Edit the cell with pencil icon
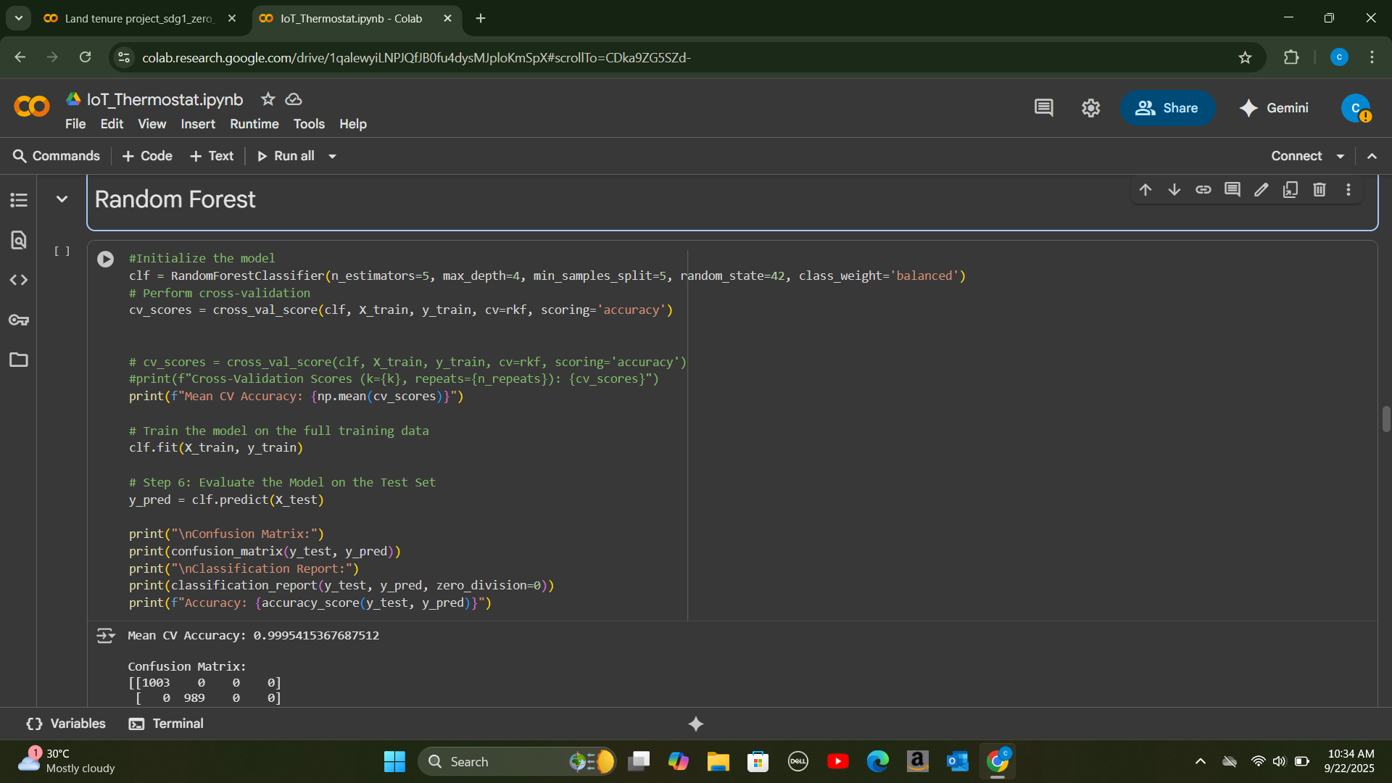The height and width of the screenshot is (783, 1392). pos(1261,190)
